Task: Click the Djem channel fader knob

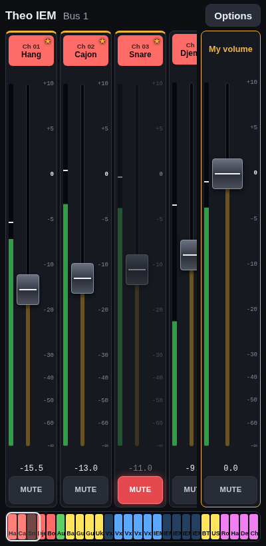Action: tap(188, 255)
